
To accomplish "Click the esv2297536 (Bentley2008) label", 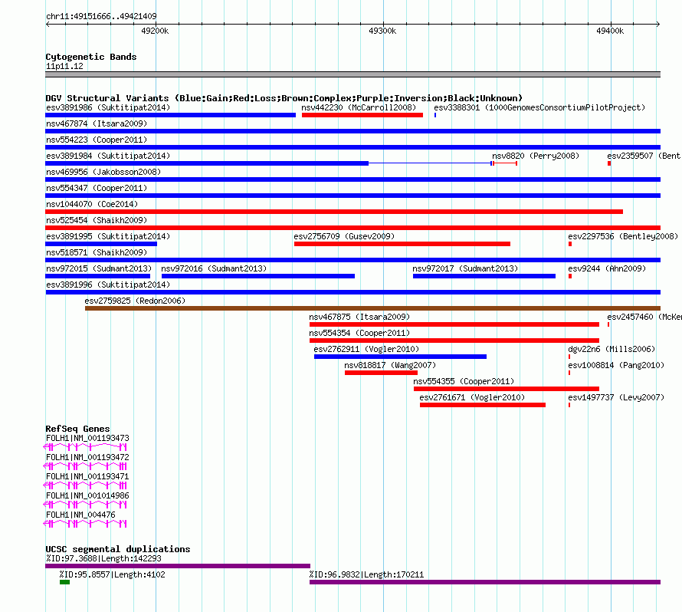I will pos(623,236).
